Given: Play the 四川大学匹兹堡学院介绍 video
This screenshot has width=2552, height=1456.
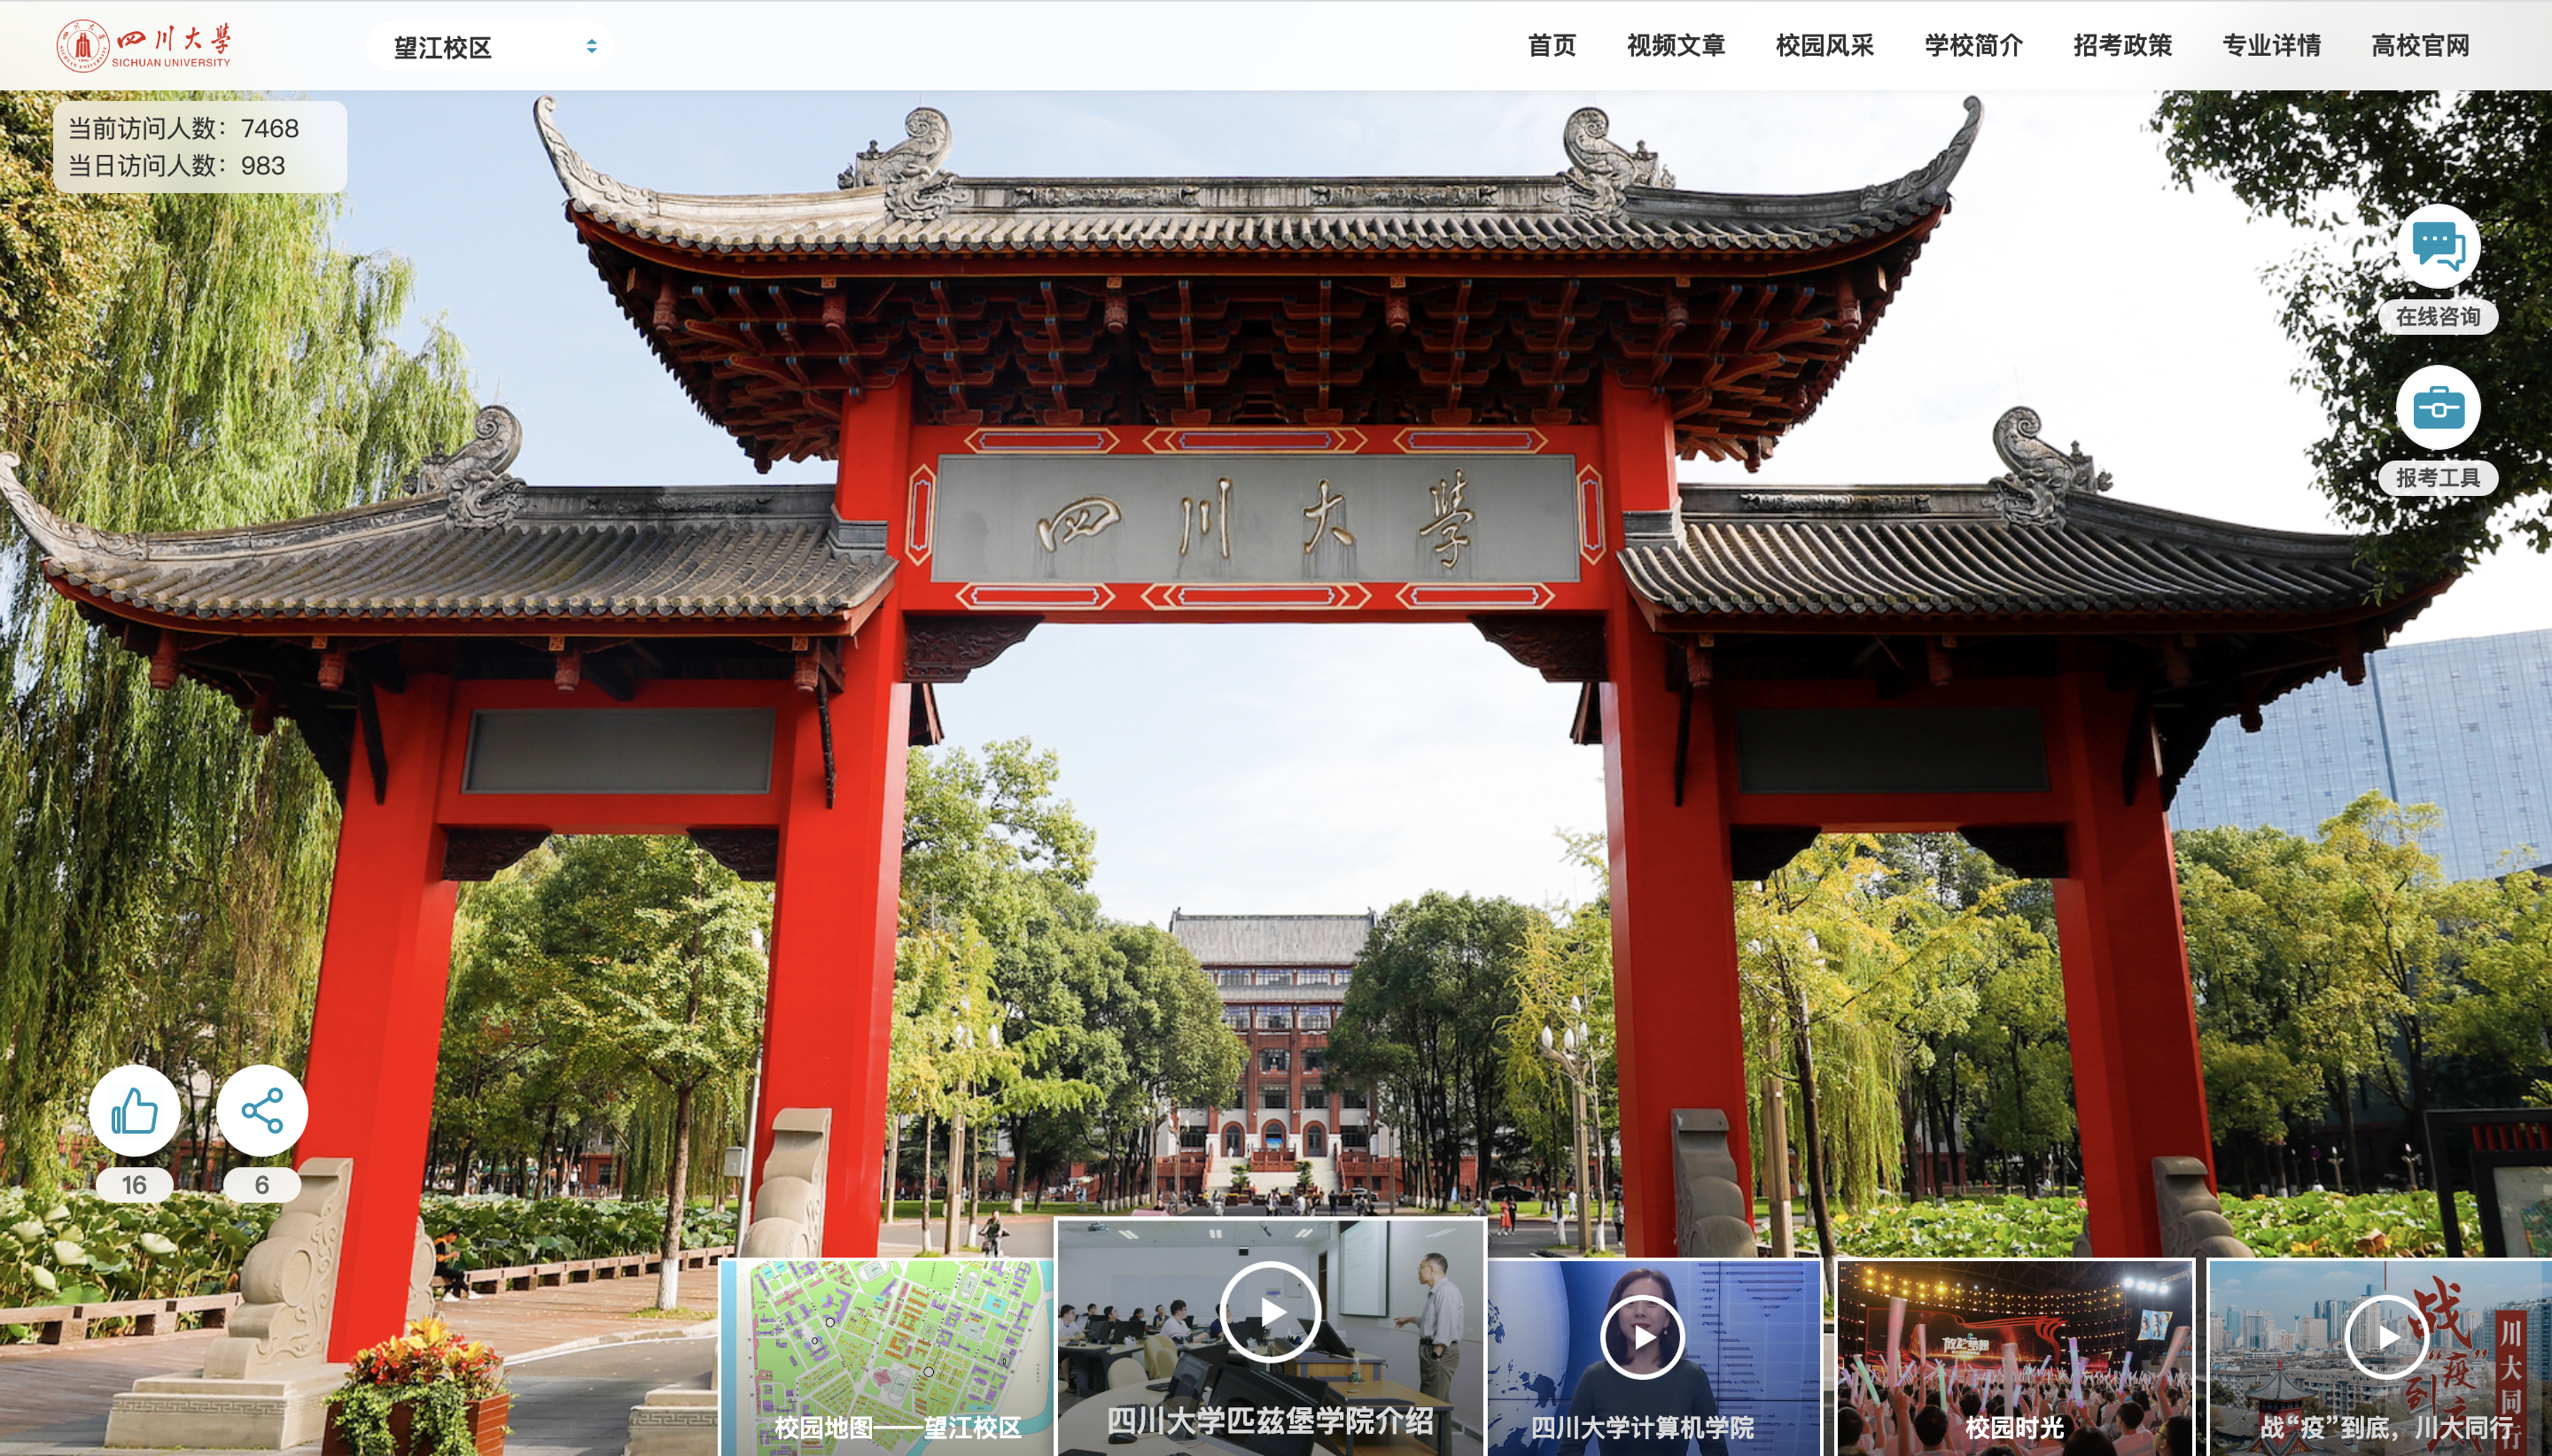Looking at the screenshot, I should coord(1272,1312).
